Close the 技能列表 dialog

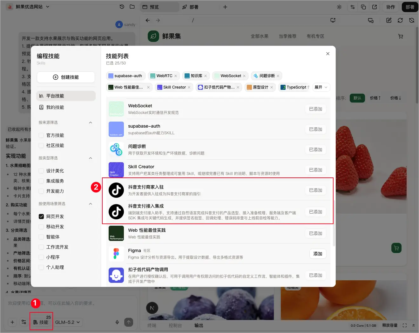[328, 54]
